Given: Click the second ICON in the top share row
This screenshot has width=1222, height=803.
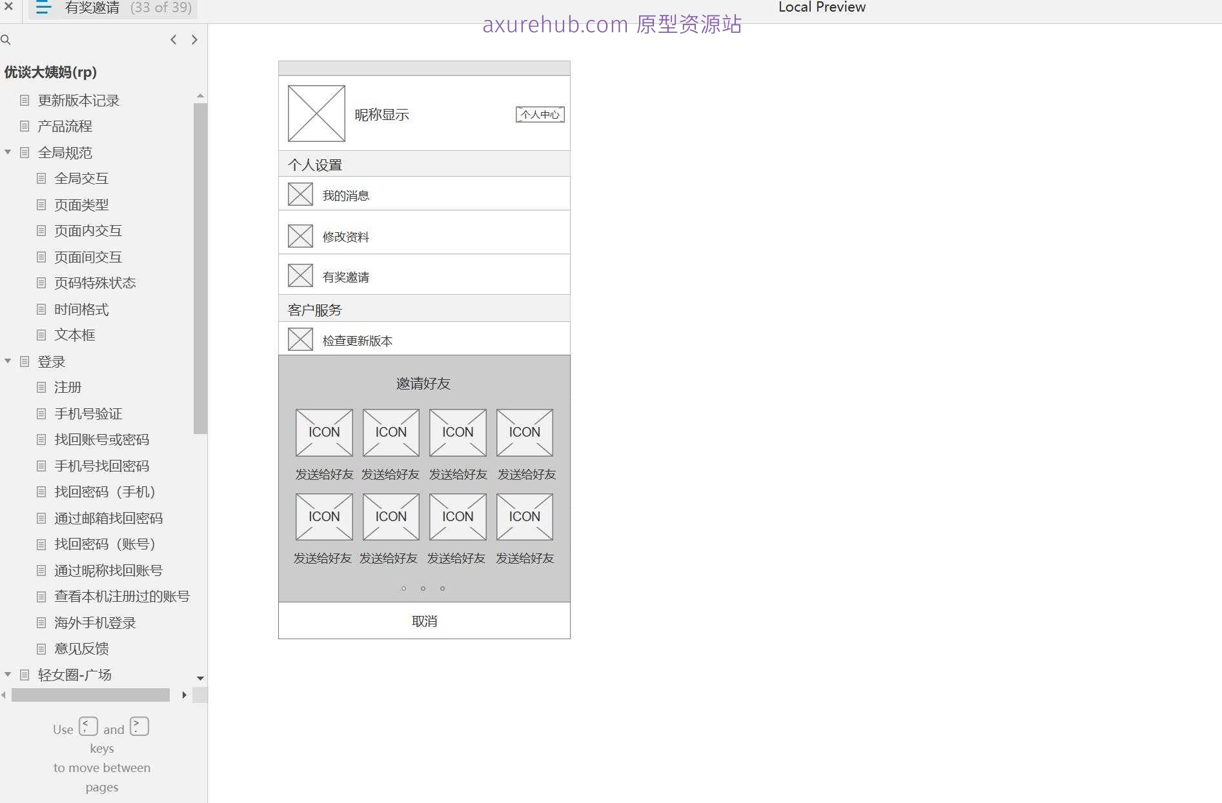Looking at the screenshot, I should 391,432.
